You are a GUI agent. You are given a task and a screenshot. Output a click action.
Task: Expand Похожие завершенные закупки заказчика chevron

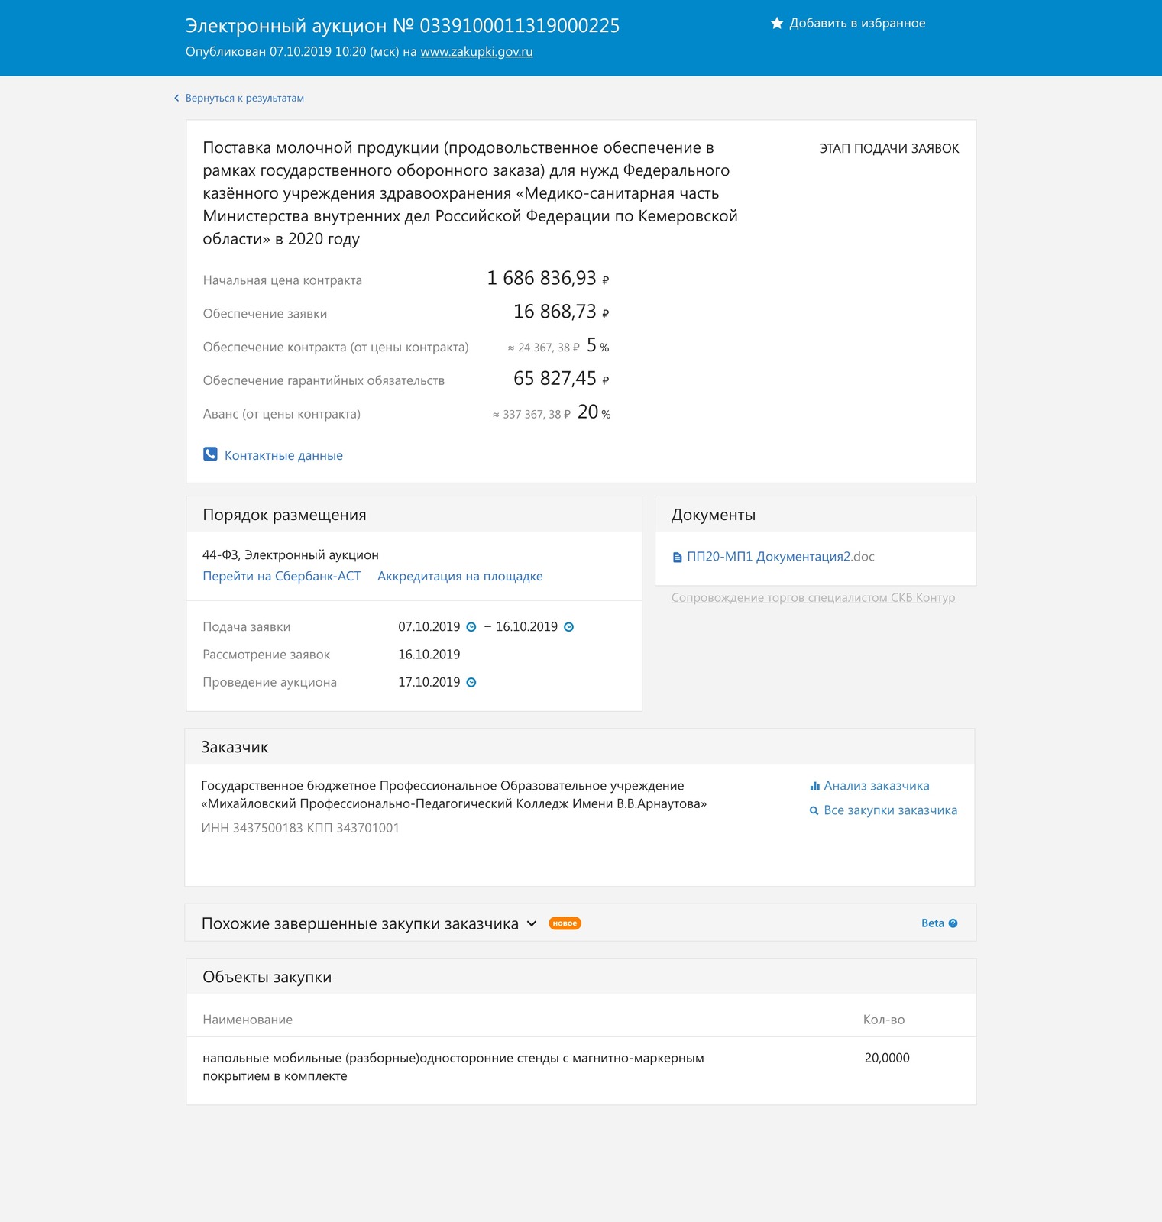coord(532,924)
